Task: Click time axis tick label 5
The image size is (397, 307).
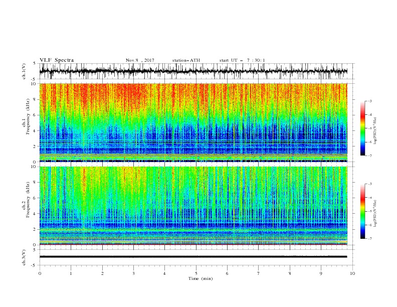Action: tap(196, 273)
